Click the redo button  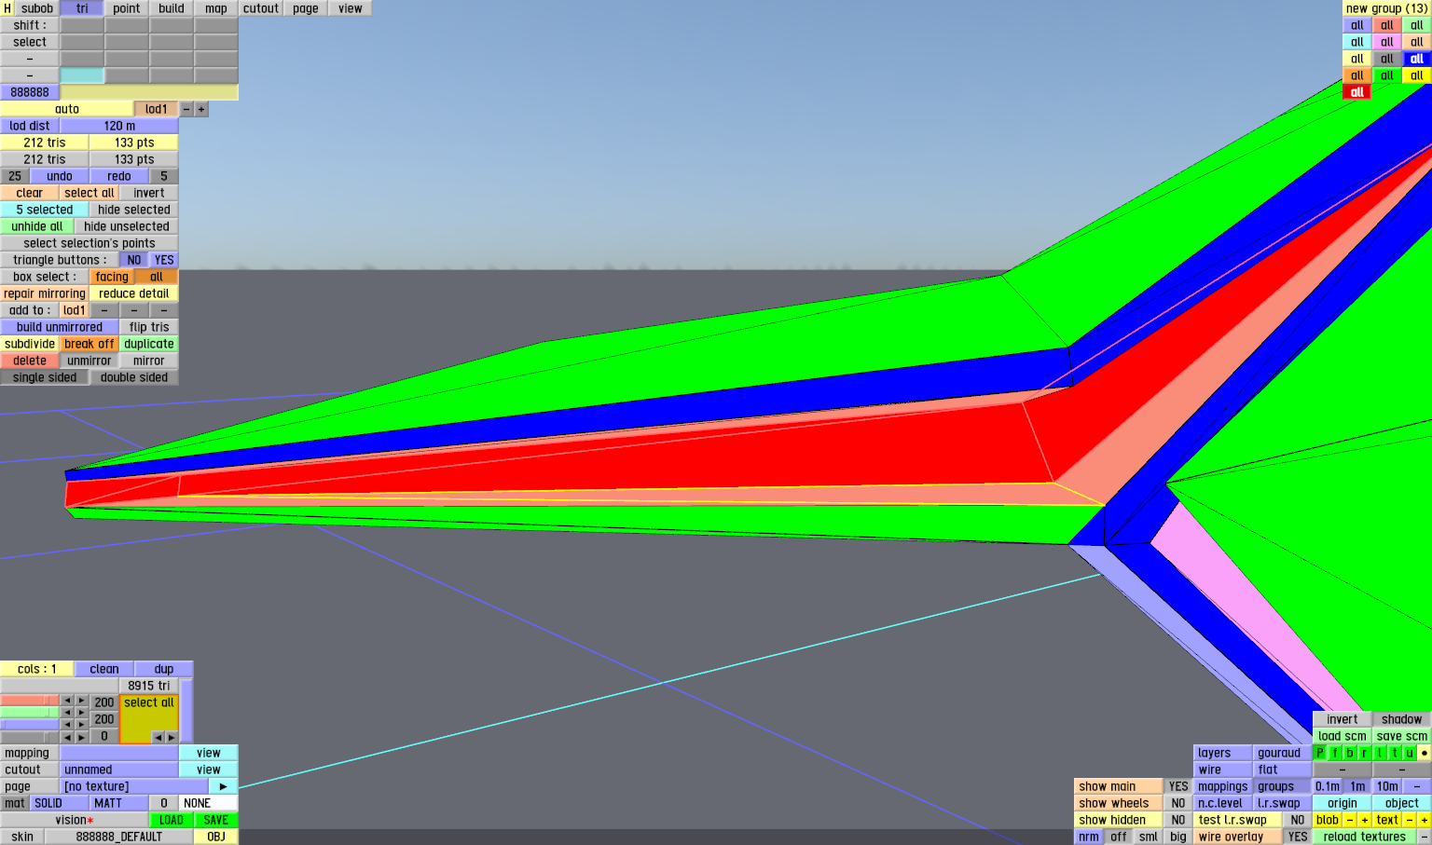119,176
